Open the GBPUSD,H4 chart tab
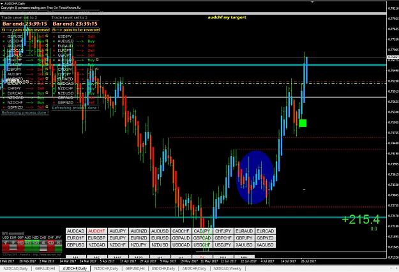399x272 pixels. [135, 268]
